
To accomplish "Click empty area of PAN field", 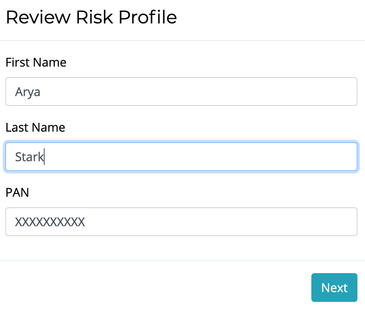I will click(x=221, y=222).
